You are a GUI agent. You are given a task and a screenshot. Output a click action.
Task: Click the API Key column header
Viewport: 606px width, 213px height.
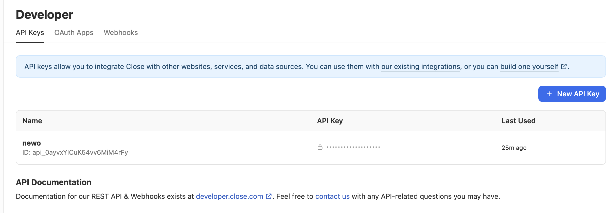tap(330, 121)
